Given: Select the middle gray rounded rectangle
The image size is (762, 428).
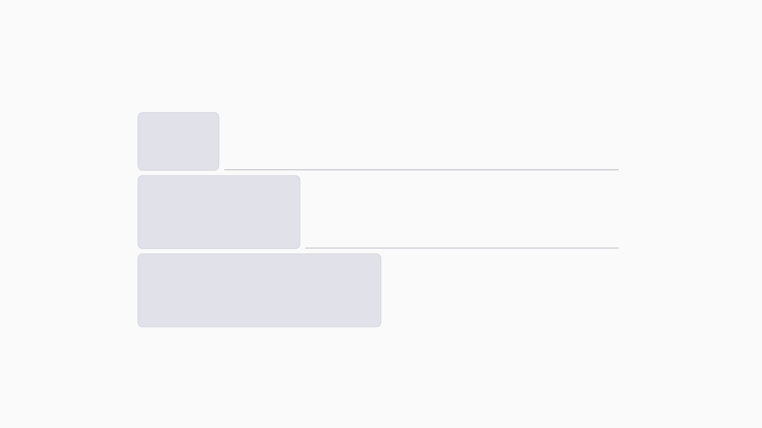Looking at the screenshot, I should point(219,212).
